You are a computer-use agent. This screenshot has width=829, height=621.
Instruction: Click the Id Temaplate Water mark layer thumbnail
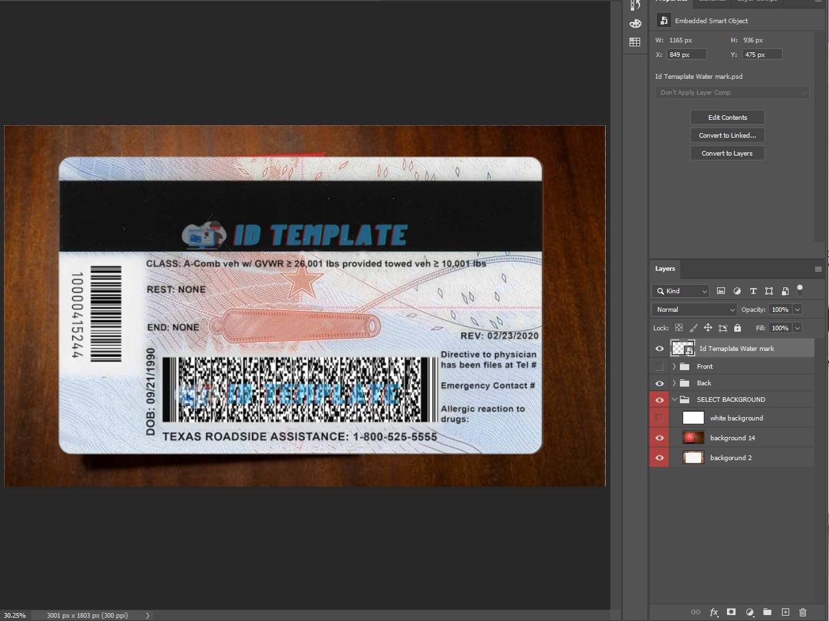[x=683, y=348]
